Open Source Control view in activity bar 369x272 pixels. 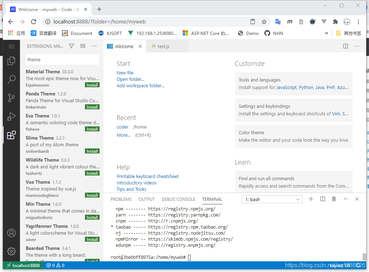[x=11, y=98]
